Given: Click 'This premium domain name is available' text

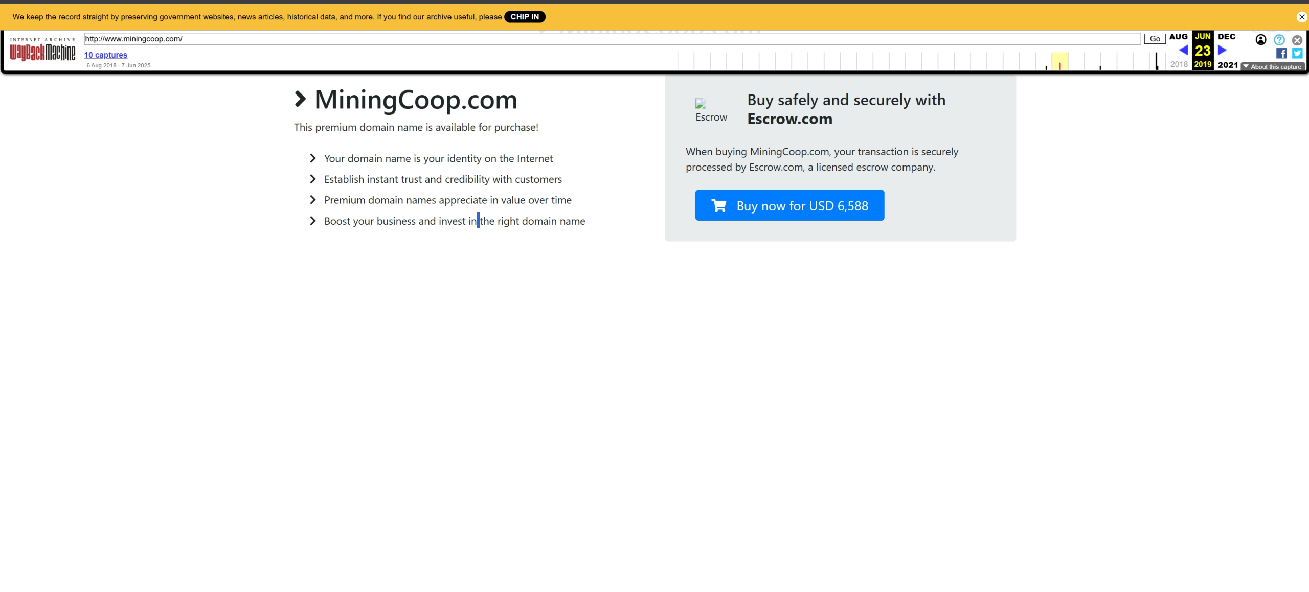Looking at the screenshot, I should (416, 127).
